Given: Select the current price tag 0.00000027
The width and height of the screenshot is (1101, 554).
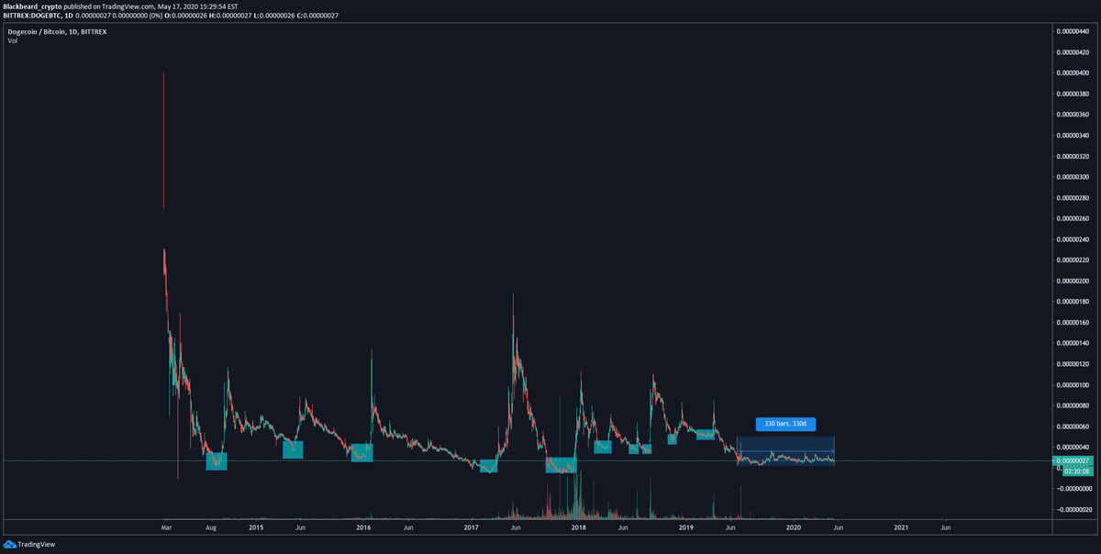Looking at the screenshot, I should point(1072,460).
